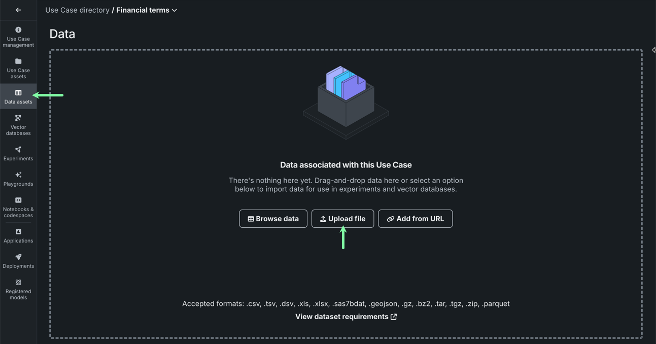Open Vector databases icon
The height and width of the screenshot is (344, 656).
(18, 118)
